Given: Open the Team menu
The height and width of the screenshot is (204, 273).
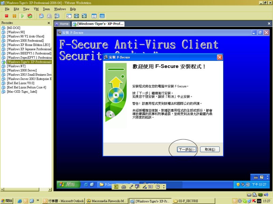Looking at the screenshot, I should point(46,9).
